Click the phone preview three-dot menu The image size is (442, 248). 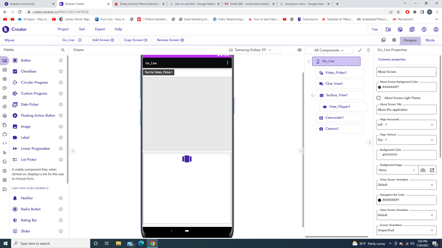[x=227, y=63]
